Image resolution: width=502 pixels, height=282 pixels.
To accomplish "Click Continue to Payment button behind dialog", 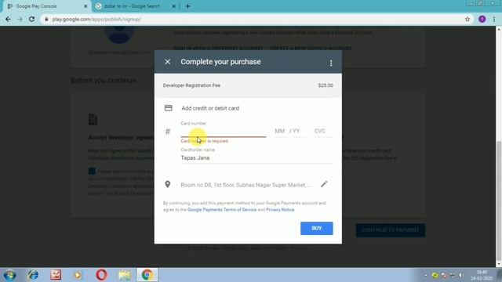I will [391, 230].
